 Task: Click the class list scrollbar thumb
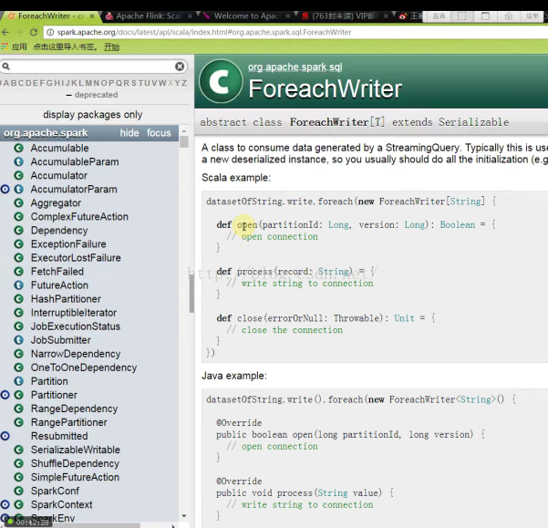(x=184, y=142)
